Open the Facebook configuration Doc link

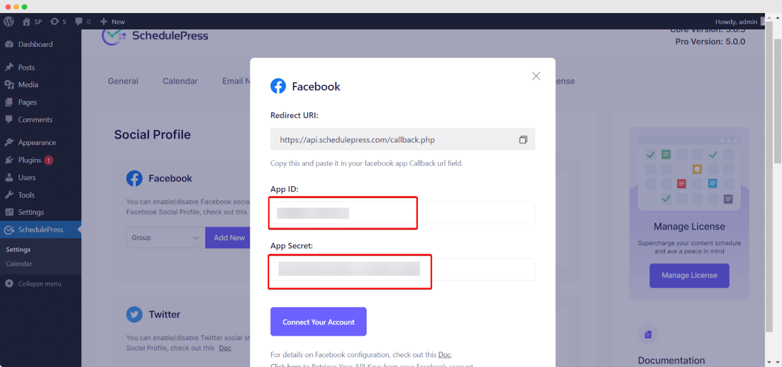pyautogui.click(x=444, y=354)
